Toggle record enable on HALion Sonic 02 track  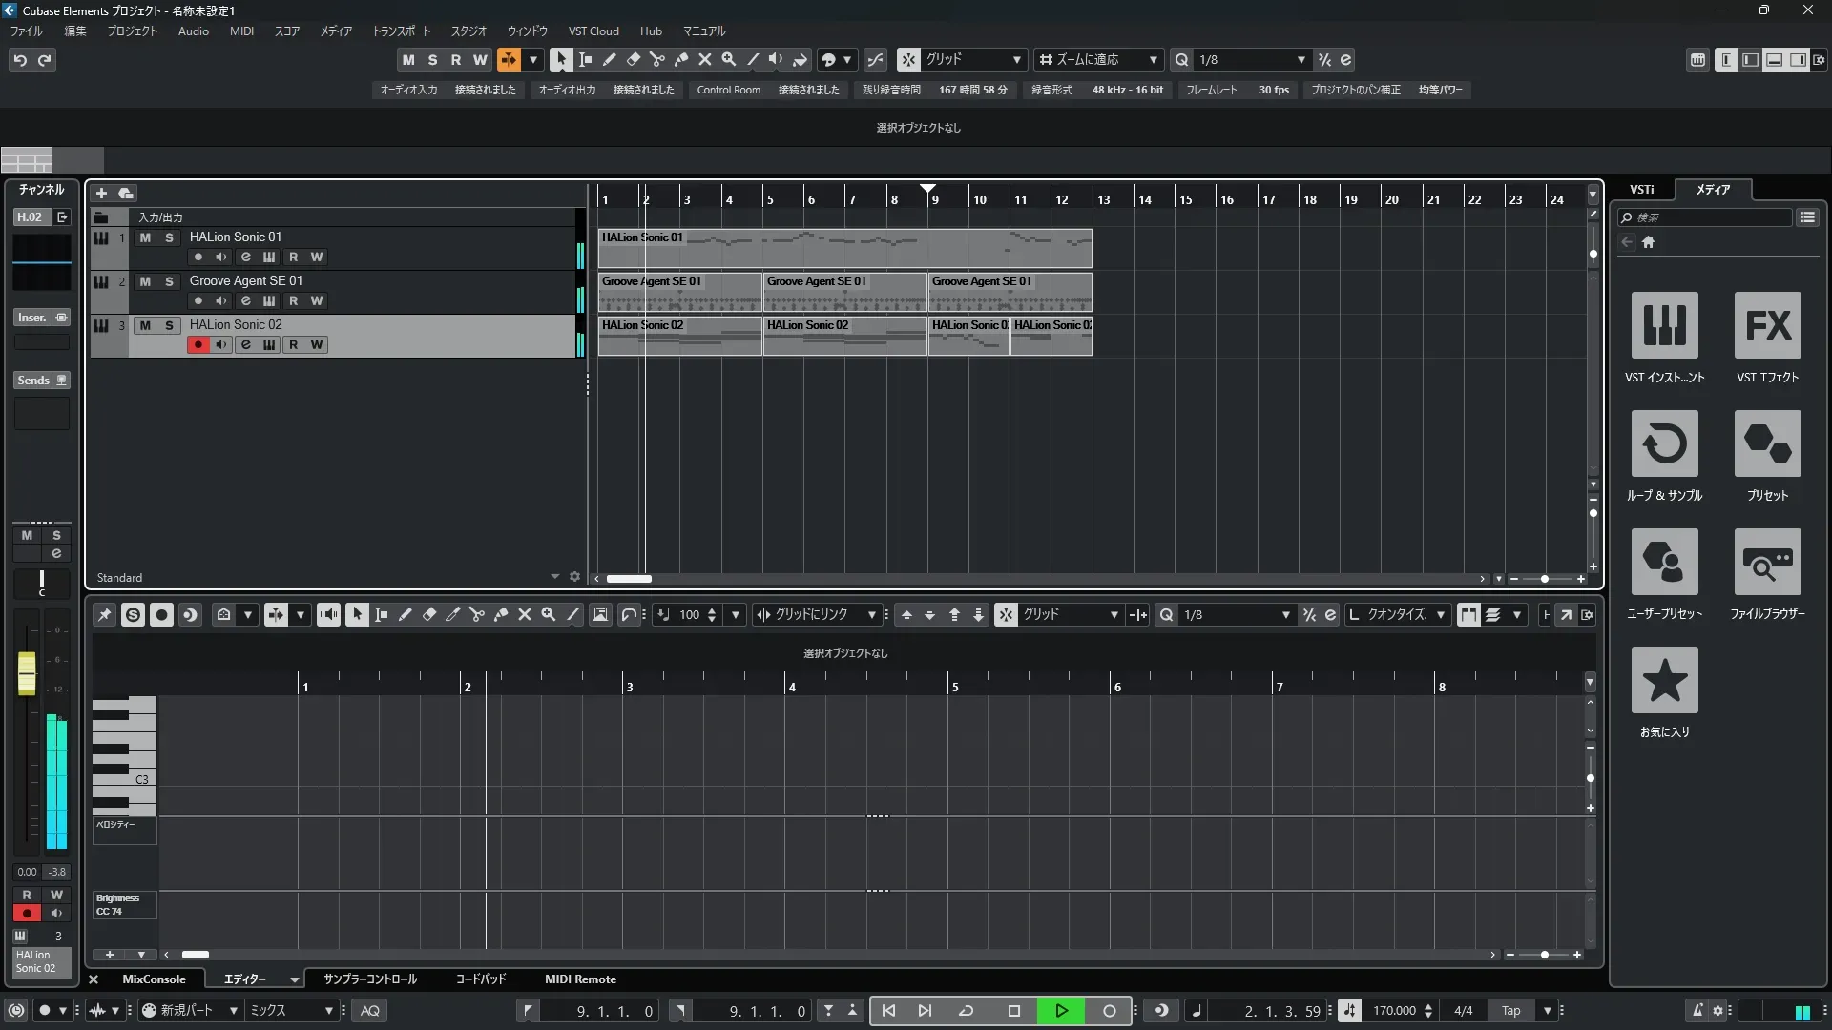[198, 345]
